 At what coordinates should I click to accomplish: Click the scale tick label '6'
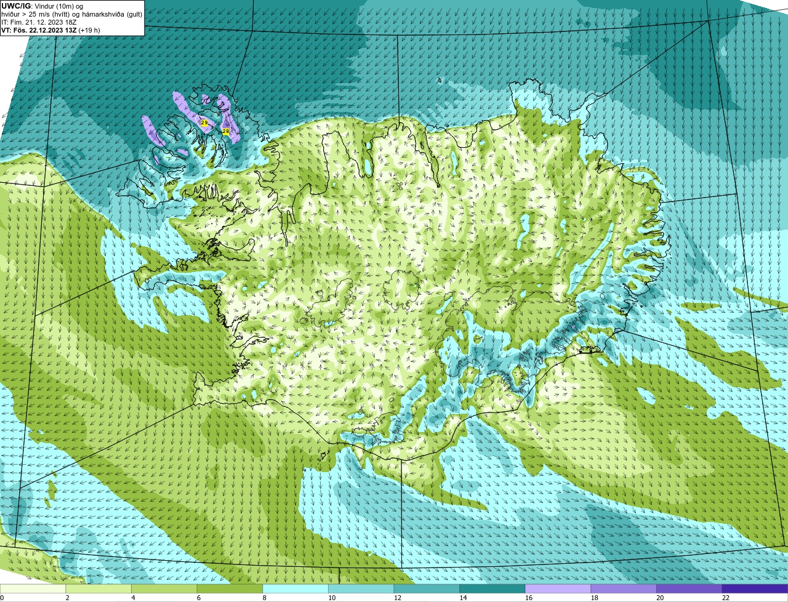199,598
